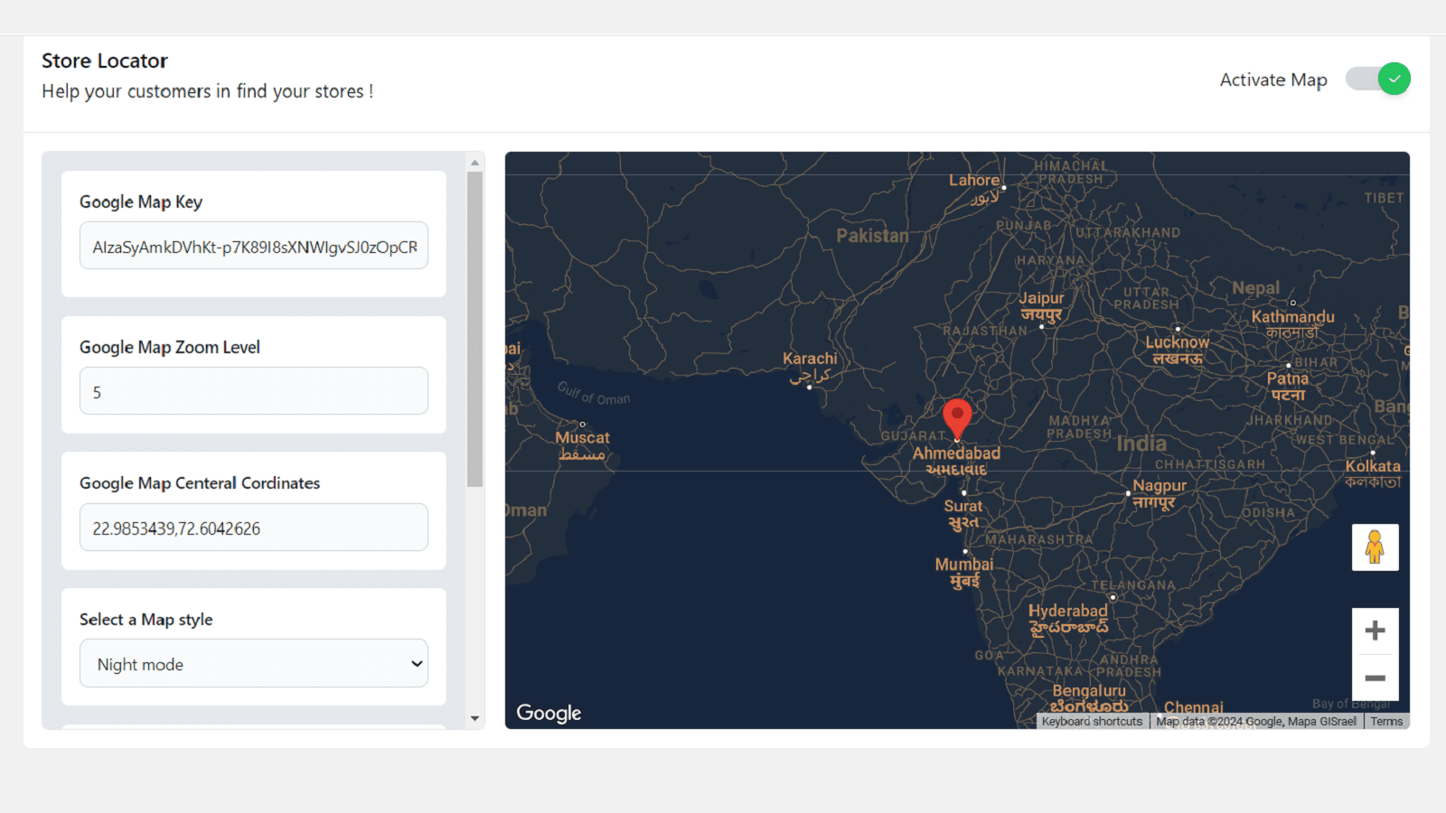Click the Karachi city label on map
1446x813 pixels.
[810, 359]
